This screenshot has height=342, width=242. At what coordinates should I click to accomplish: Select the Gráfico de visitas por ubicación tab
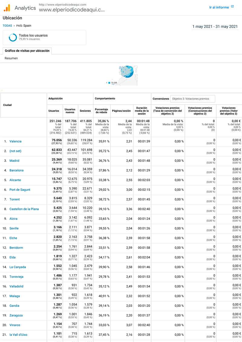pos(27,50)
